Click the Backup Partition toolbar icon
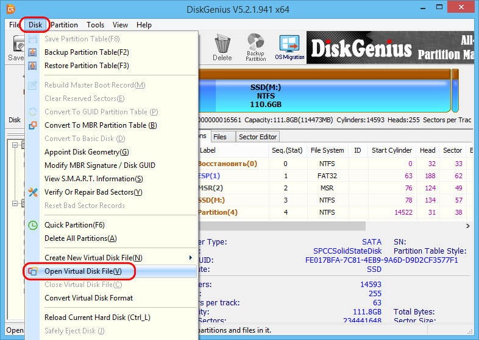 256,42
